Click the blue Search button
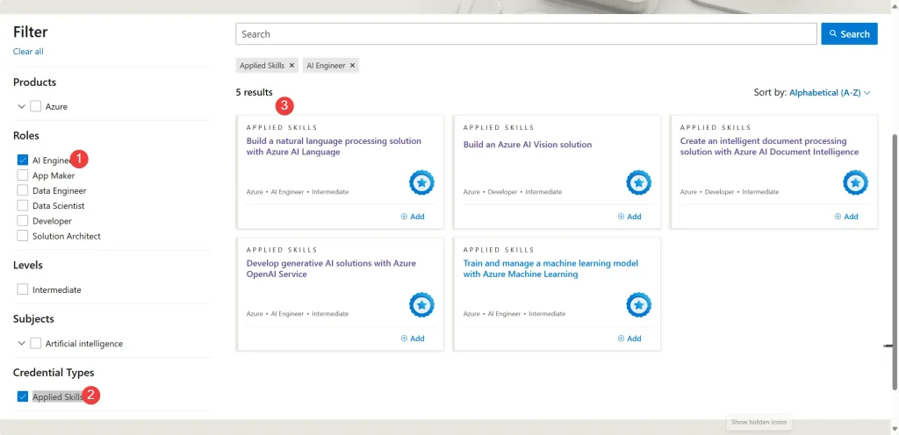 849,34
